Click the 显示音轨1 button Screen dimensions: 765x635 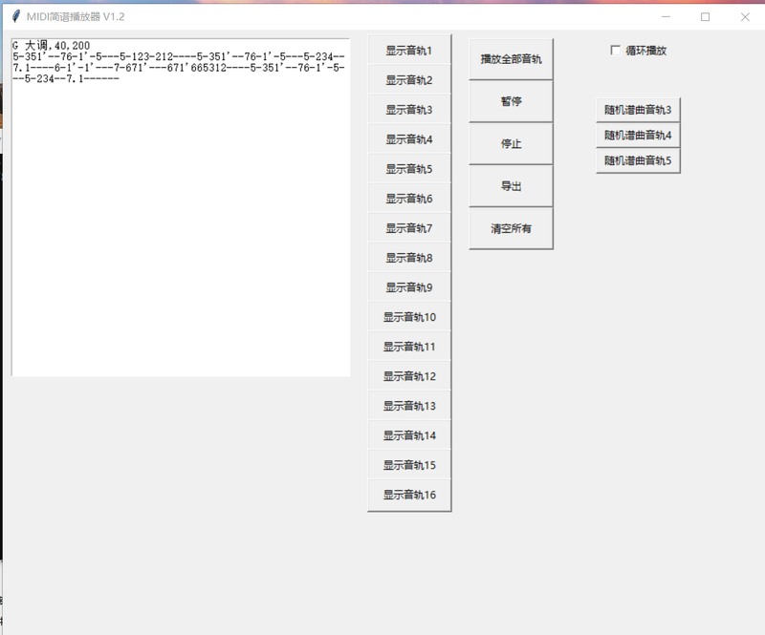tap(409, 51)
